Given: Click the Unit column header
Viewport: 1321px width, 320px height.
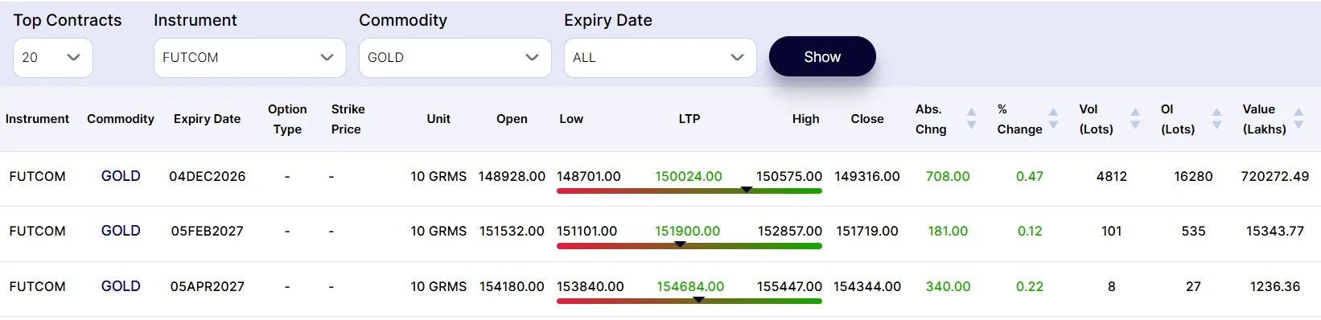Looking at the screenshot, I should tap(438, 119).
